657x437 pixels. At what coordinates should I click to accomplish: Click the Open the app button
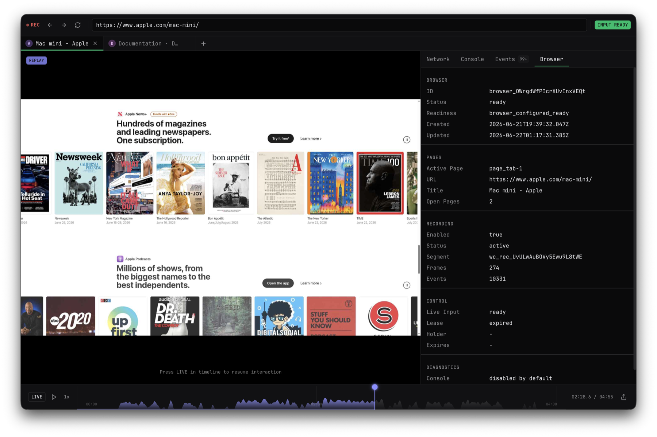[x=278, y=283]
